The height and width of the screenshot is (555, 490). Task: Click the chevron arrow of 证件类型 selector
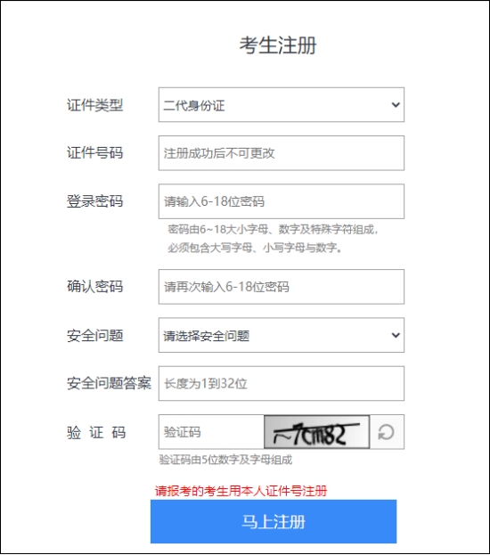396,105
